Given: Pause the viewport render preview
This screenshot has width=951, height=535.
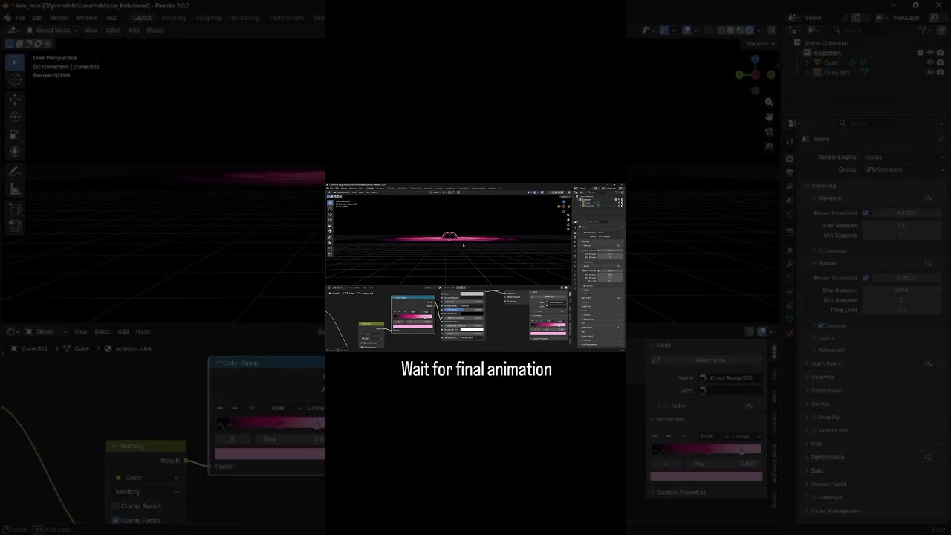Looking at the screenshot, I should [x=771, y=30].
